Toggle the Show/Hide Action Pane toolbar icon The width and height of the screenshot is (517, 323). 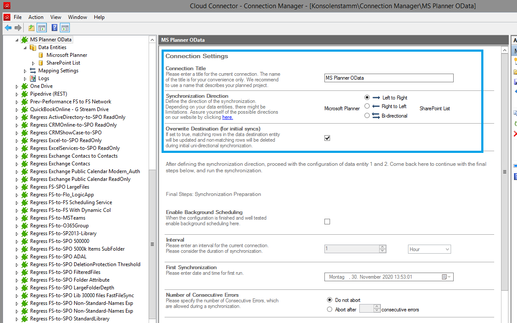65,28
